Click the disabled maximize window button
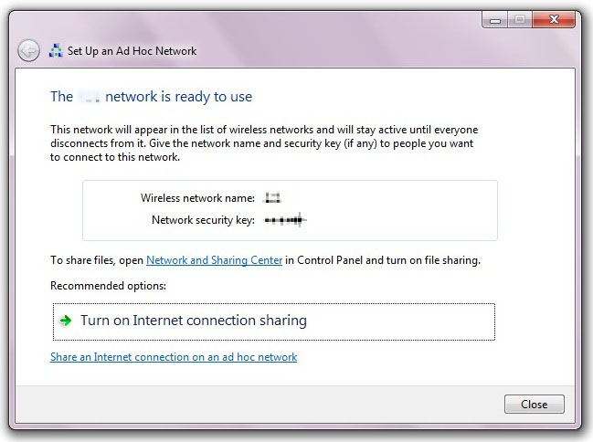Screen dimensions: 593x442 click(520, 20)
